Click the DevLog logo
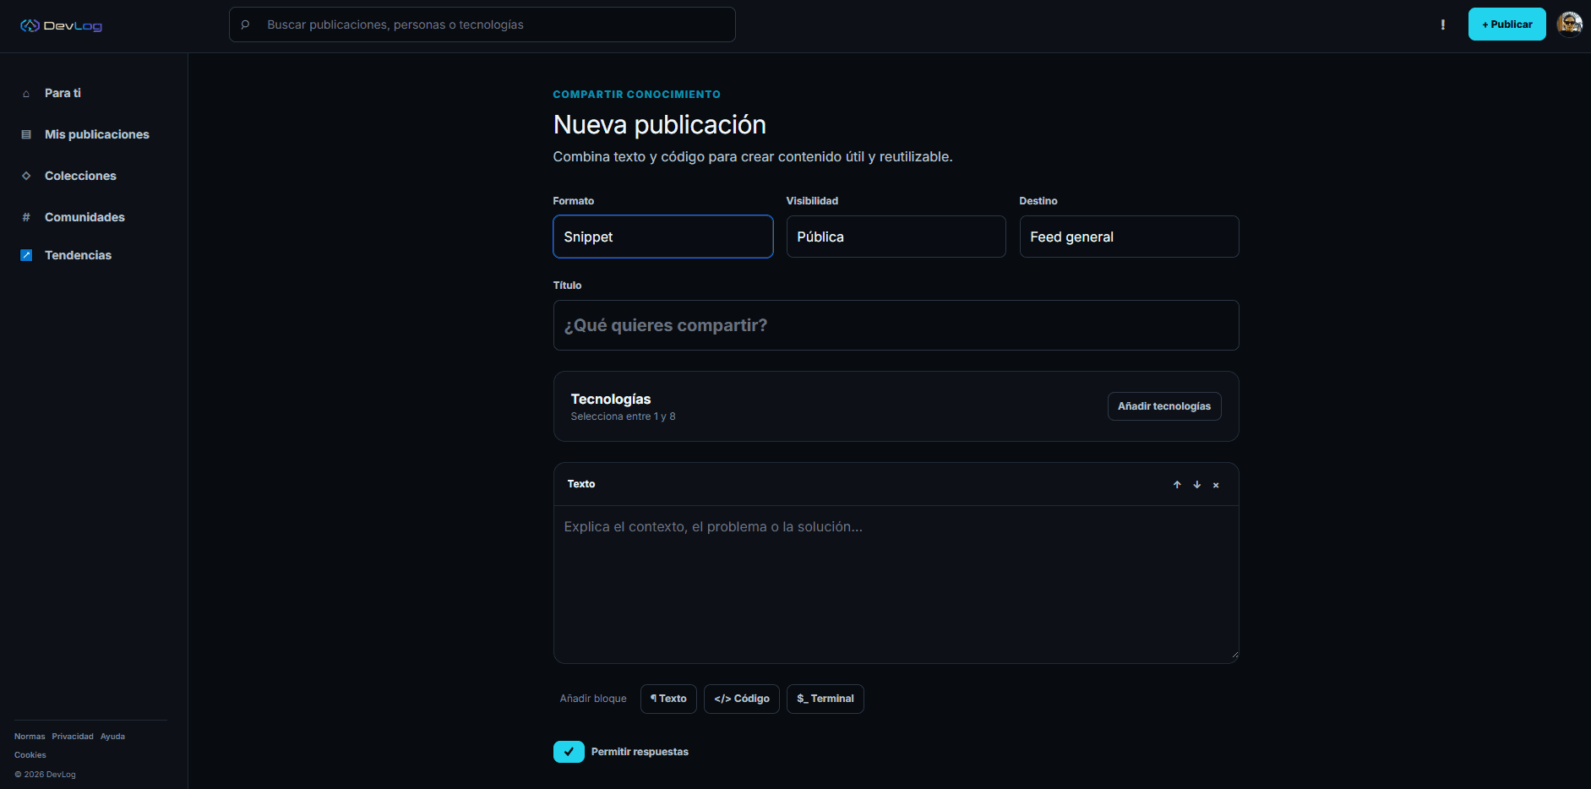This screenshot has height=789, width=1591. click(x=61, y=25)
